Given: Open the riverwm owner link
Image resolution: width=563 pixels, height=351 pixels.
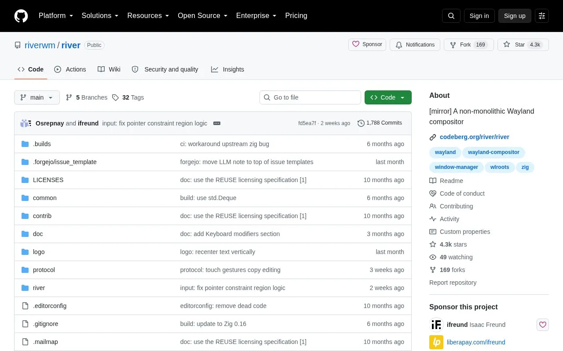Looking at the screenshot, I should coord(40,45).
